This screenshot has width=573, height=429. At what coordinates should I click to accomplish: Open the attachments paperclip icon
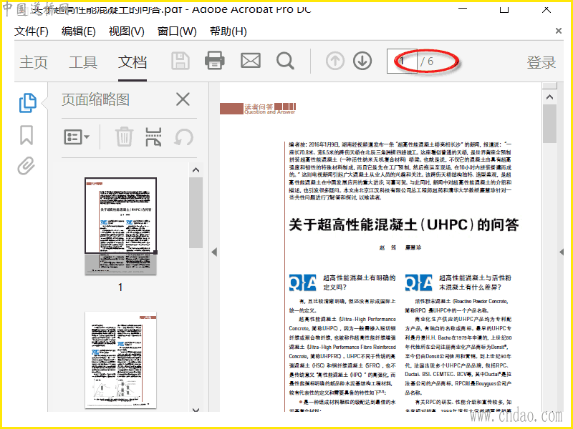pyautogui.click(x=27, y=166)
